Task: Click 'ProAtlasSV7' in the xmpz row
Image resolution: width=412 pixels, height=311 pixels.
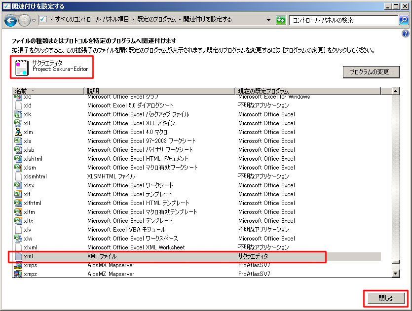Action: [254, 274]
